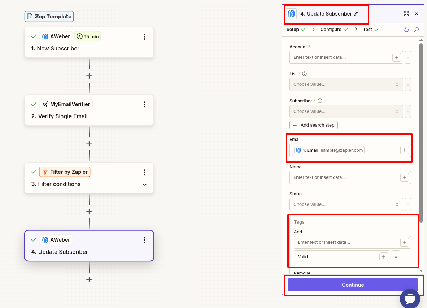This screenshot has width=427, height=308.
Task: Remove the Valid tag with X icon
Action: tap(396, 257)
